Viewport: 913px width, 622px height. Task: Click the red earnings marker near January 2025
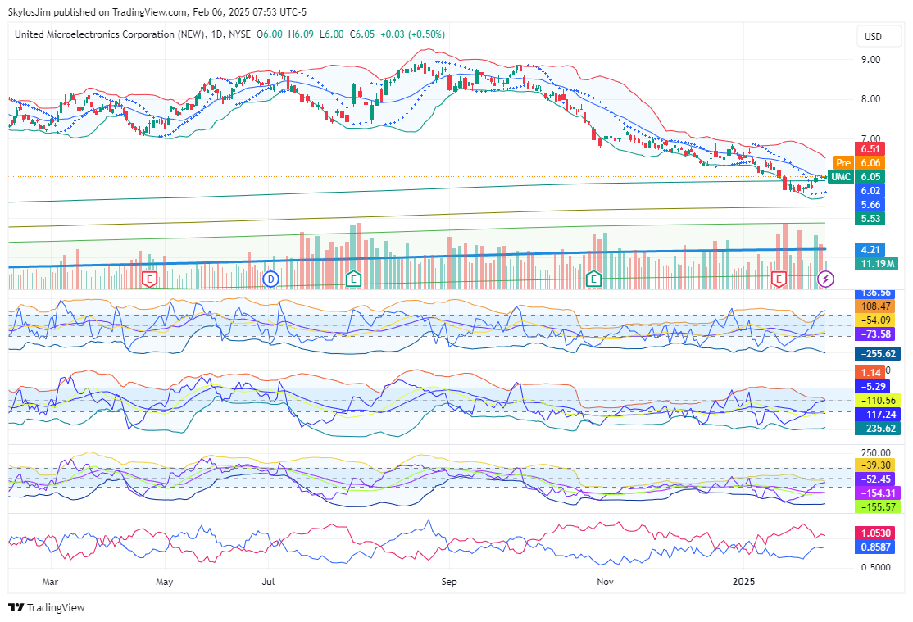click(778, 279)
